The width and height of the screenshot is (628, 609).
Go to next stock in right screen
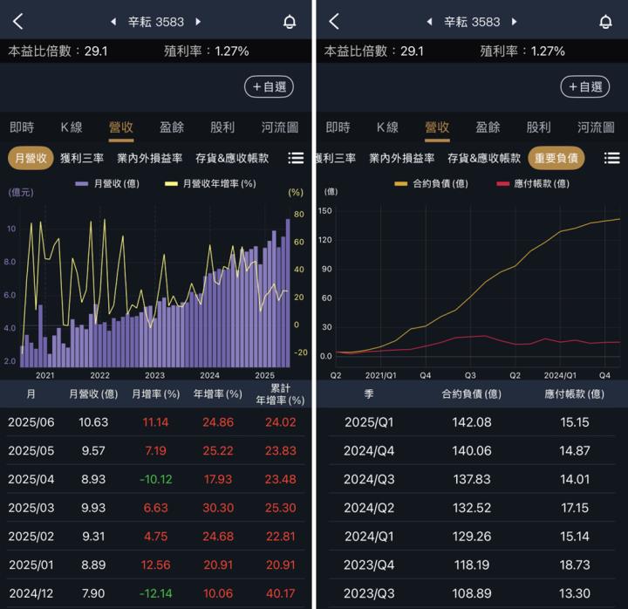(x=514, y=22)
